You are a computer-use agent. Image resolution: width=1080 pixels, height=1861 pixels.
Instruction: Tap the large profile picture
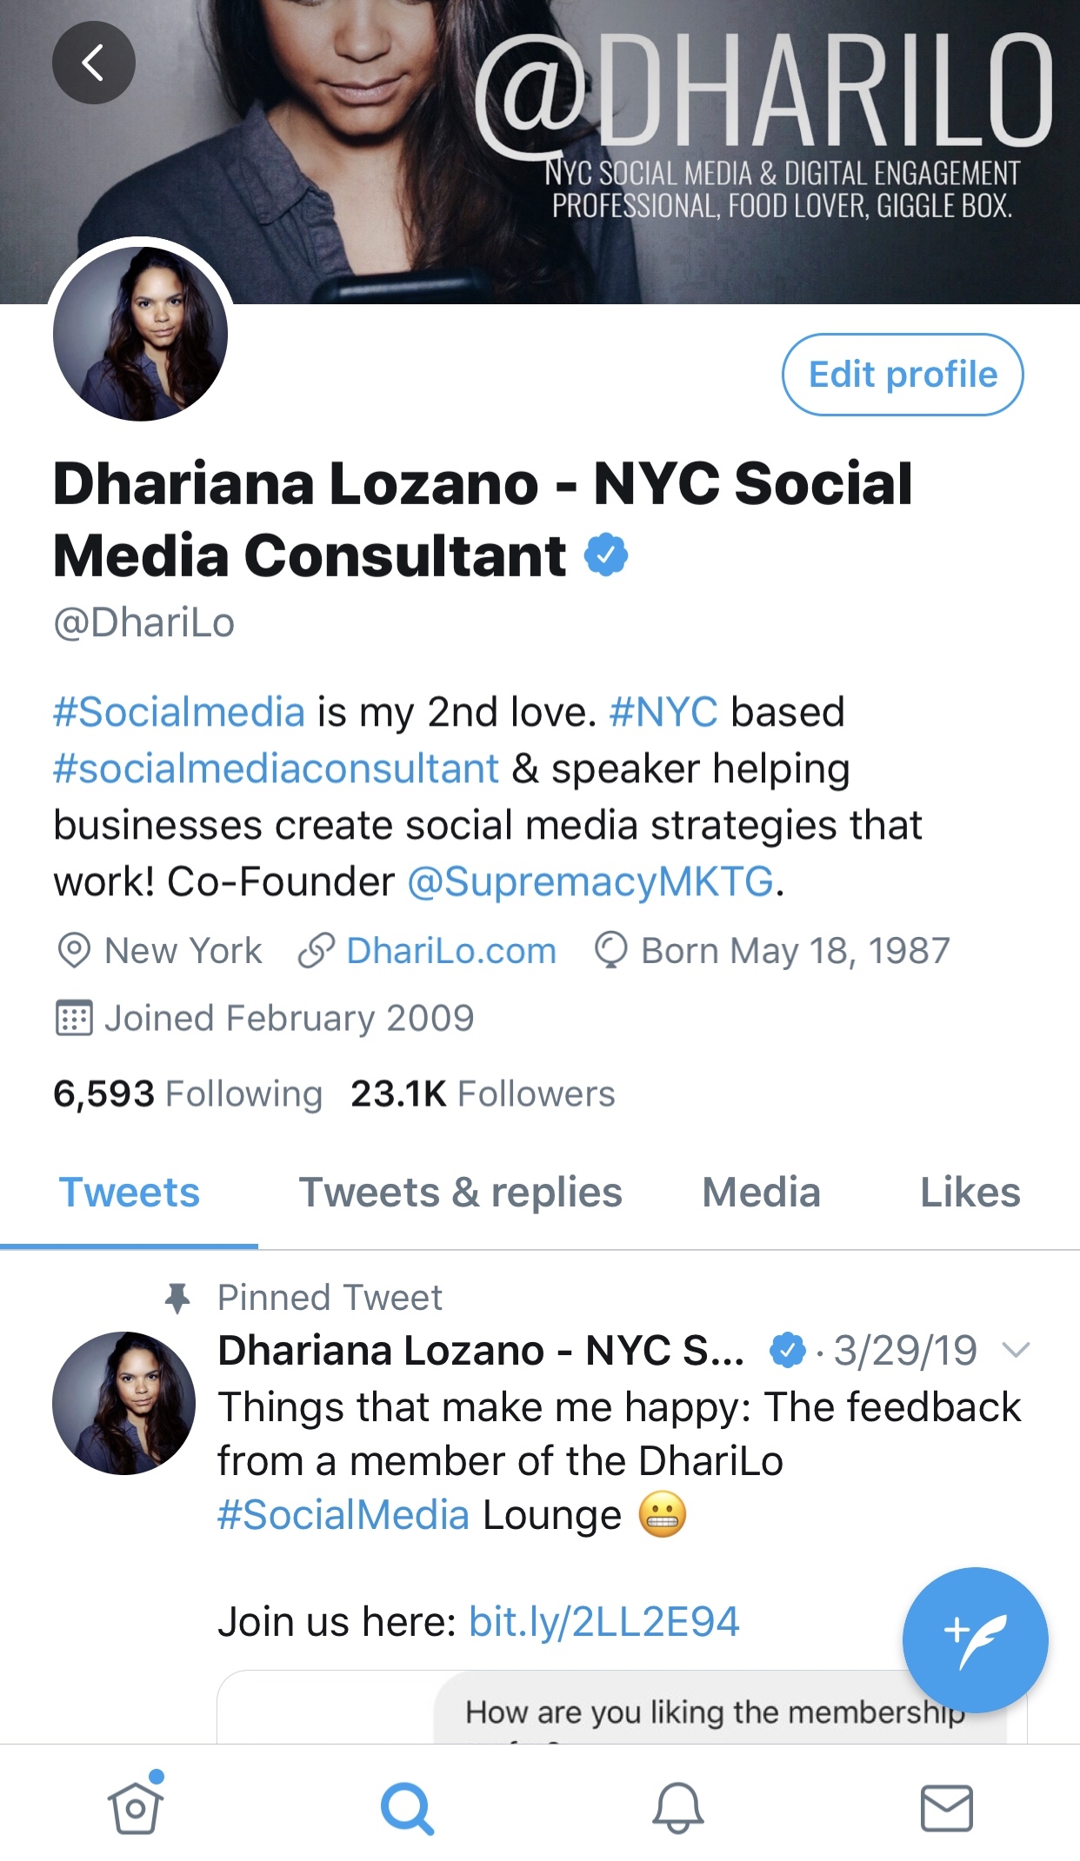pyautogui.click(x=141, y=334)
